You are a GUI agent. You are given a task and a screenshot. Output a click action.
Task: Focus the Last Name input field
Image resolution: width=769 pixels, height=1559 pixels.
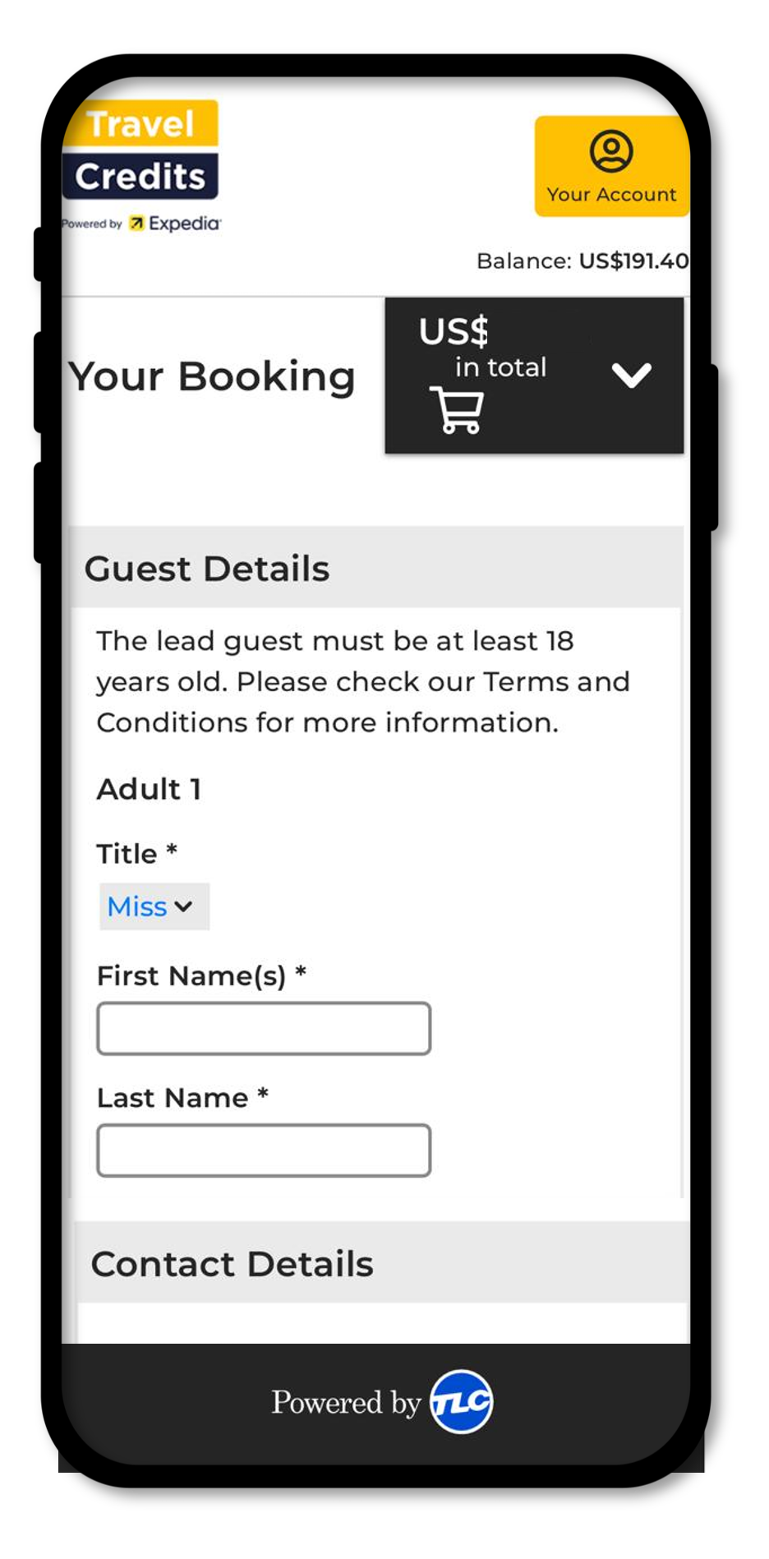[x=264, y=1151]
